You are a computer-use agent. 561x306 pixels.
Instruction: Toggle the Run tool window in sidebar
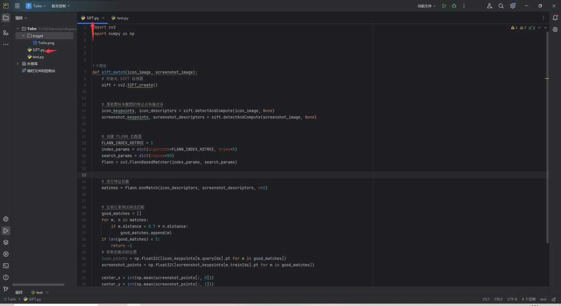[x=6, y=231]
